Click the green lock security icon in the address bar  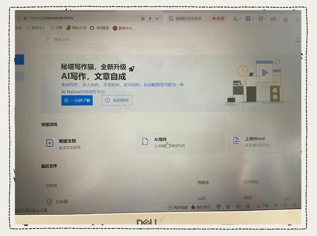pyautogui.click(x=25, y=18)
